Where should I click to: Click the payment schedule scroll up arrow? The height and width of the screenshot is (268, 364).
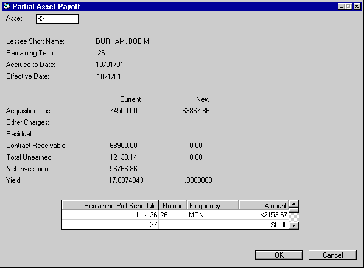pos(294,204)
